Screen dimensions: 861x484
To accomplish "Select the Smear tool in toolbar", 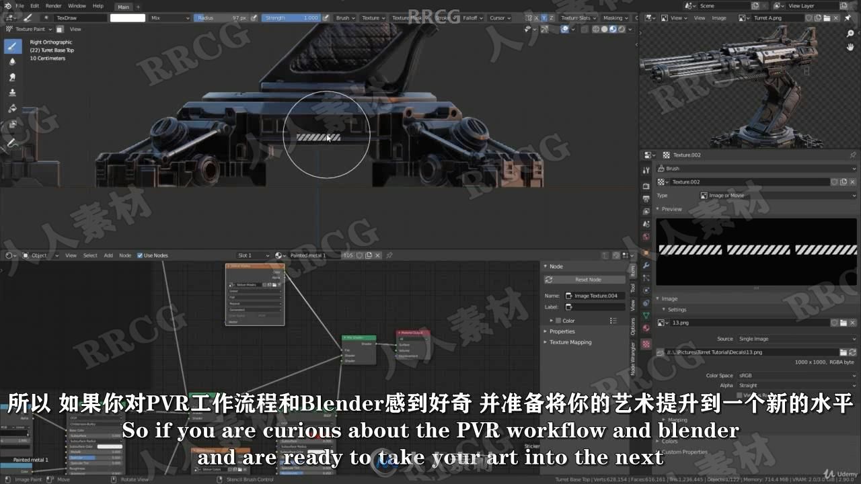I will pos(12,77).
